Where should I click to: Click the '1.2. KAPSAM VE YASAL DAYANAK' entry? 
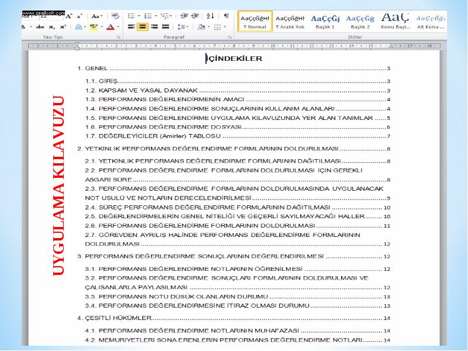coord(238,91)
